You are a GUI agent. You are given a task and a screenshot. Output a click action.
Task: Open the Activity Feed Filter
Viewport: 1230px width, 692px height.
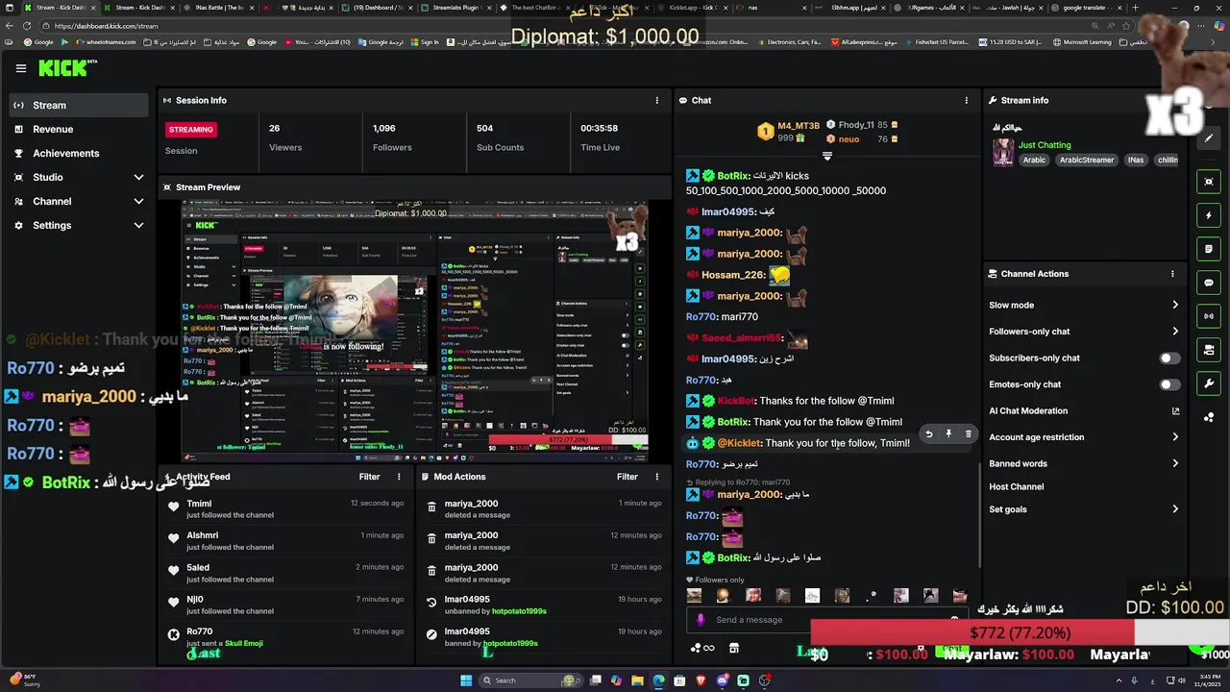pyautogui.click(x=369, y=477)
